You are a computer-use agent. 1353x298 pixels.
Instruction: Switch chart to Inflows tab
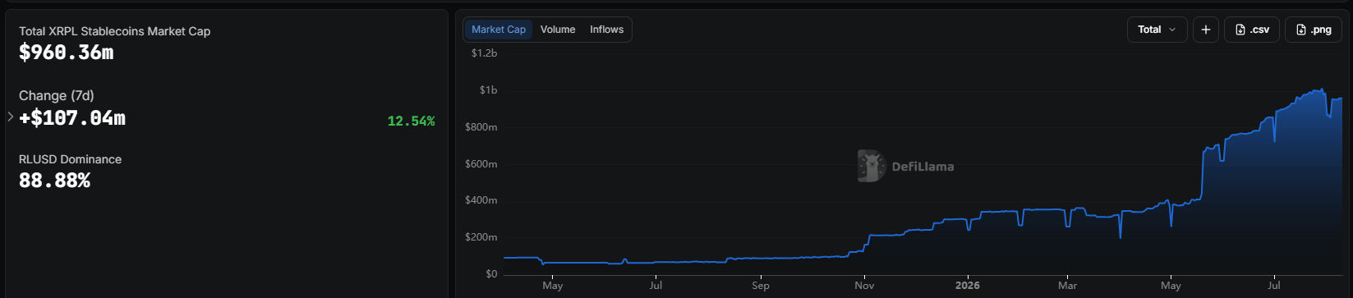pyautogui.click(x=606, y=30)
